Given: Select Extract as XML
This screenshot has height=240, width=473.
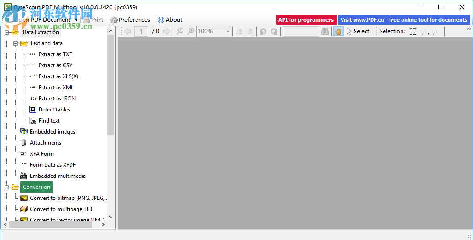Looking at the screenshot, I should pos(56,88).
